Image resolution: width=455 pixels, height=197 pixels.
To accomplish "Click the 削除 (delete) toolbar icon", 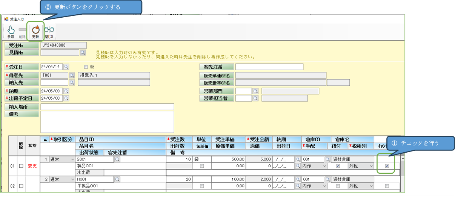I will 22,31.
